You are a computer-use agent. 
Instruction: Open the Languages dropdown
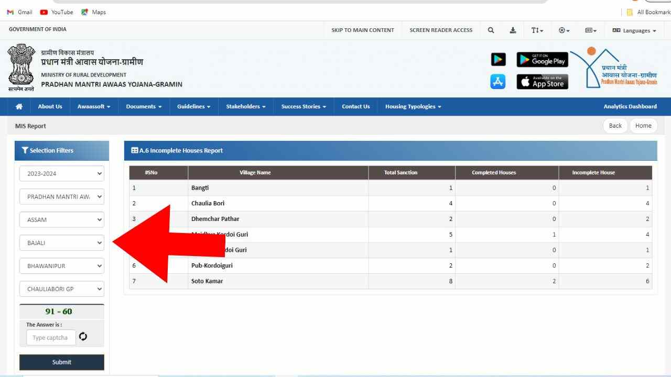point(634,30)
